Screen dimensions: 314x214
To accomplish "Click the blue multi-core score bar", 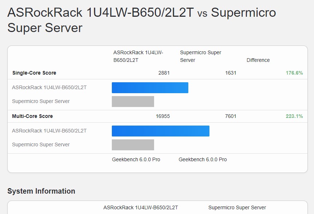I will [160, 131].
